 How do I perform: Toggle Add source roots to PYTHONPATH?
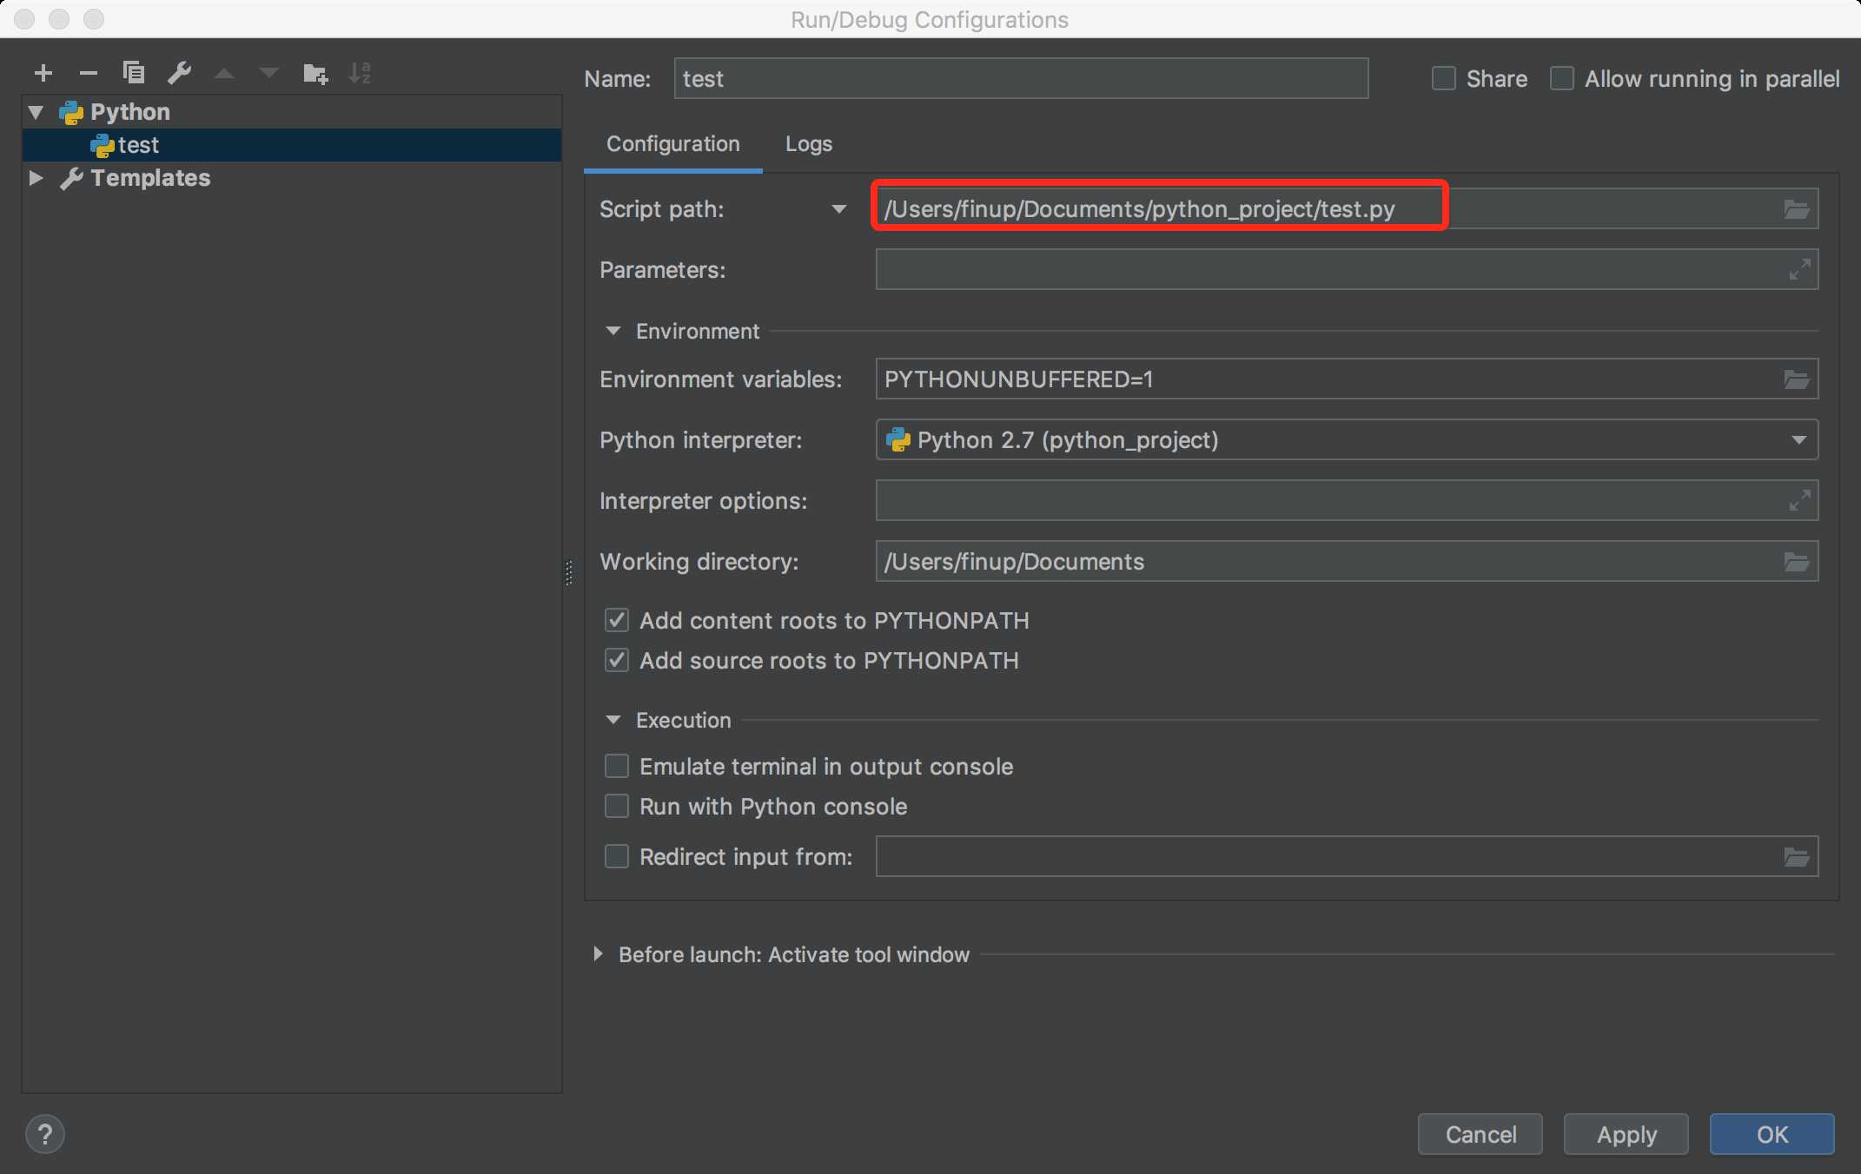pos(616,660)
